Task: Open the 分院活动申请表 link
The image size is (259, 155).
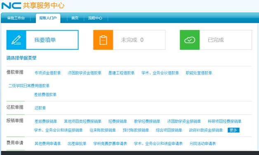Action: pyautogui.click(x=202, y=143)
